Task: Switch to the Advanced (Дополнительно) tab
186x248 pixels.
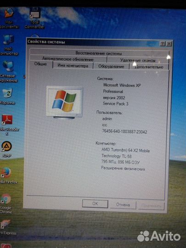Action: click(x=149, y=67)
